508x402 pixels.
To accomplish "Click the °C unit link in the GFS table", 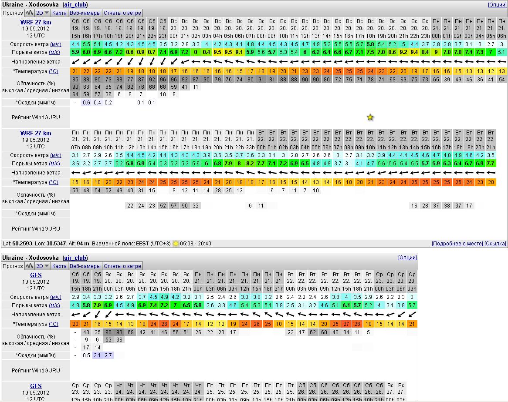I will pyautogui.click(x=53, y=324).
